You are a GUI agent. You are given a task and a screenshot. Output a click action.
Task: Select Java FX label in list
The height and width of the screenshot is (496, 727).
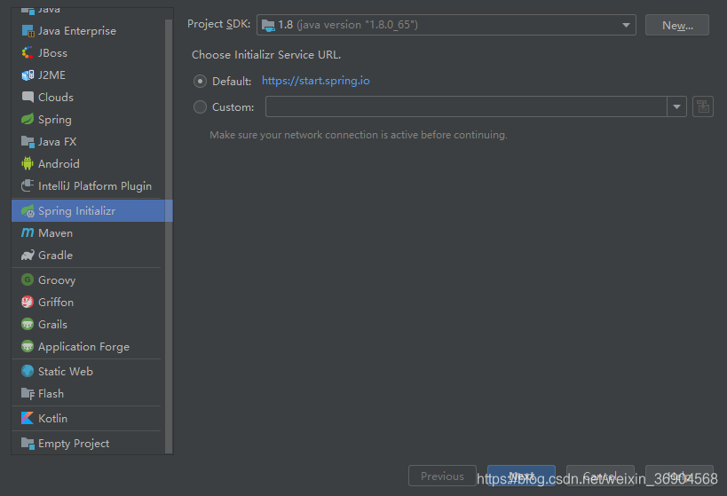[57, 142]
